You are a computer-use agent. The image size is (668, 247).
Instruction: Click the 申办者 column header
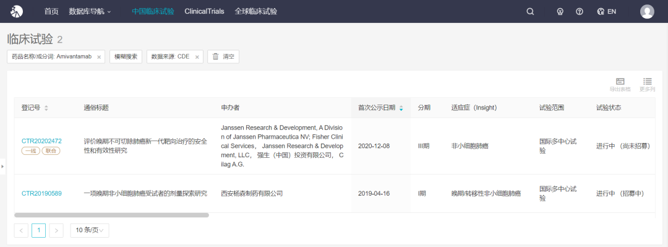coord(231,108)
